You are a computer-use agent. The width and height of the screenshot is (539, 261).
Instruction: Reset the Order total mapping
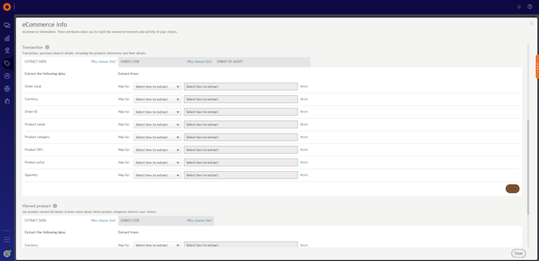[304, 86]
